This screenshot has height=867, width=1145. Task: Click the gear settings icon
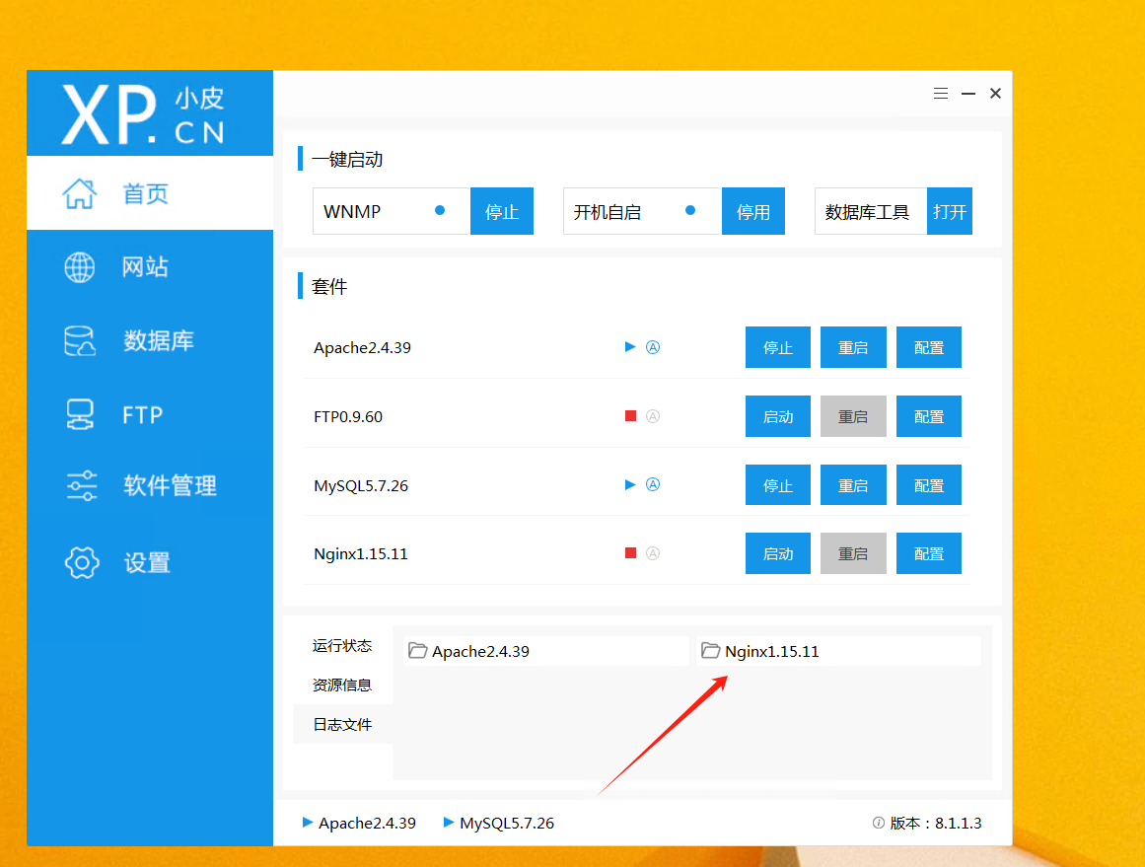coord(82,562)
